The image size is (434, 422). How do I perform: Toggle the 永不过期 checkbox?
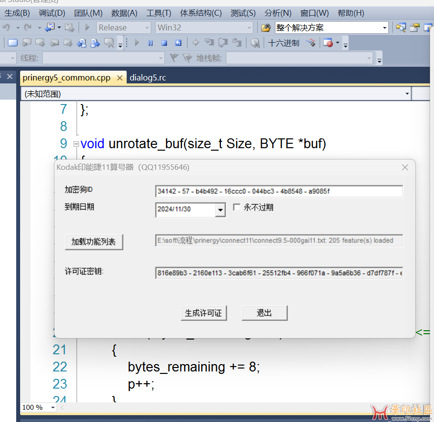click(237, 207)
